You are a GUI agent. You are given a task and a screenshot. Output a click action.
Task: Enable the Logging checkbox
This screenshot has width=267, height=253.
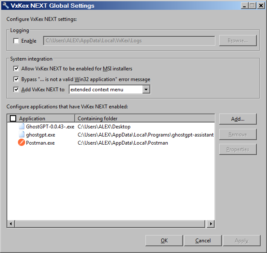tap(16, 41)
